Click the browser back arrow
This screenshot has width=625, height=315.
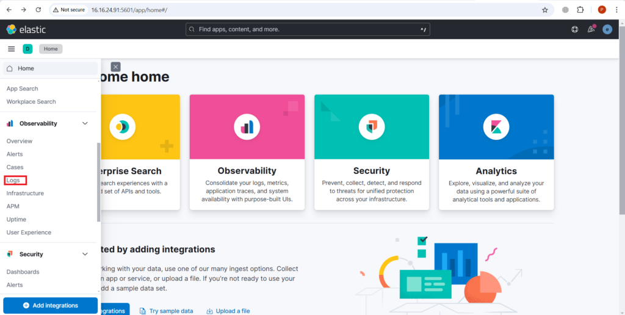(9, 10)
